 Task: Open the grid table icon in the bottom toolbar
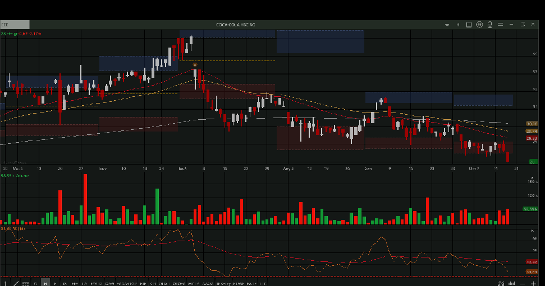click(25, 283)
